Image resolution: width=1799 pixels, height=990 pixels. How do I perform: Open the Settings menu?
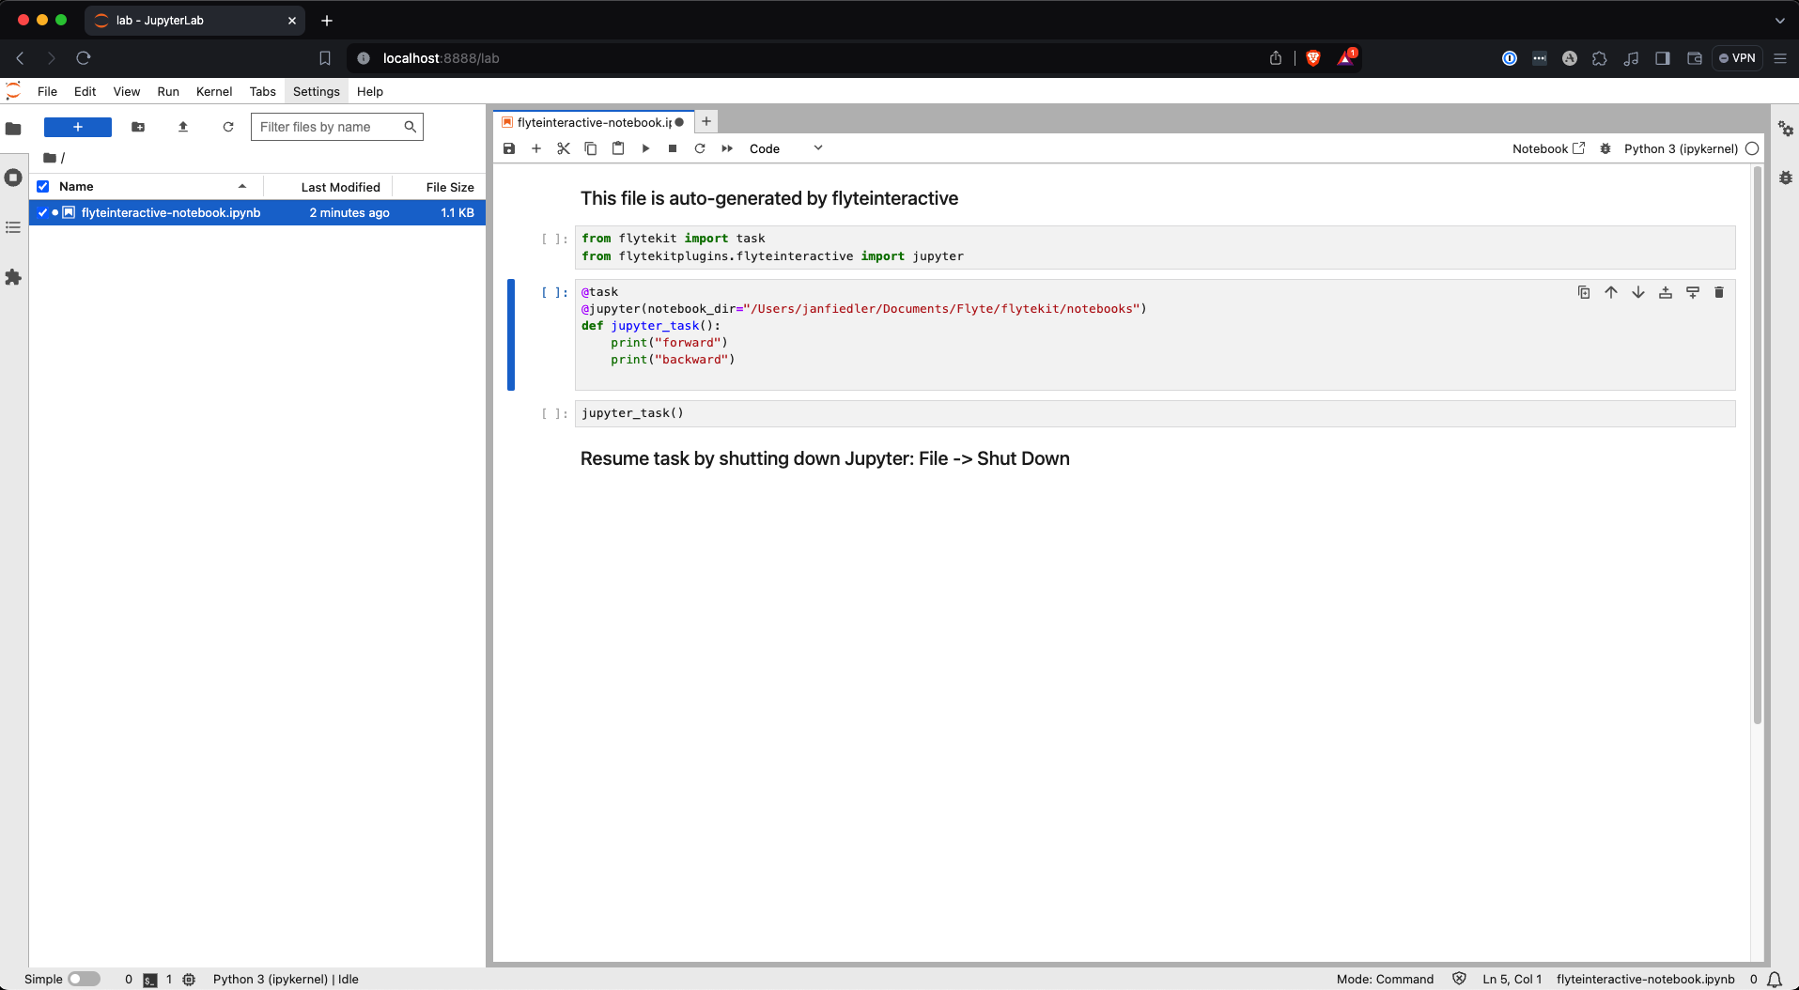[x=316, y=91]
